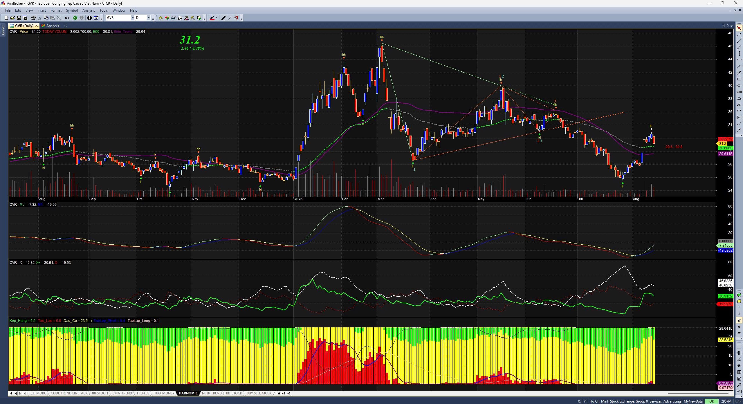Image resolution: width=743 pixels, height=404 pixels.
Task: Toggle the magnet snap-to-price button
Action: pos(236,18)
